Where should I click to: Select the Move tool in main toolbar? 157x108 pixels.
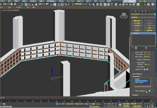coord(26,4)
